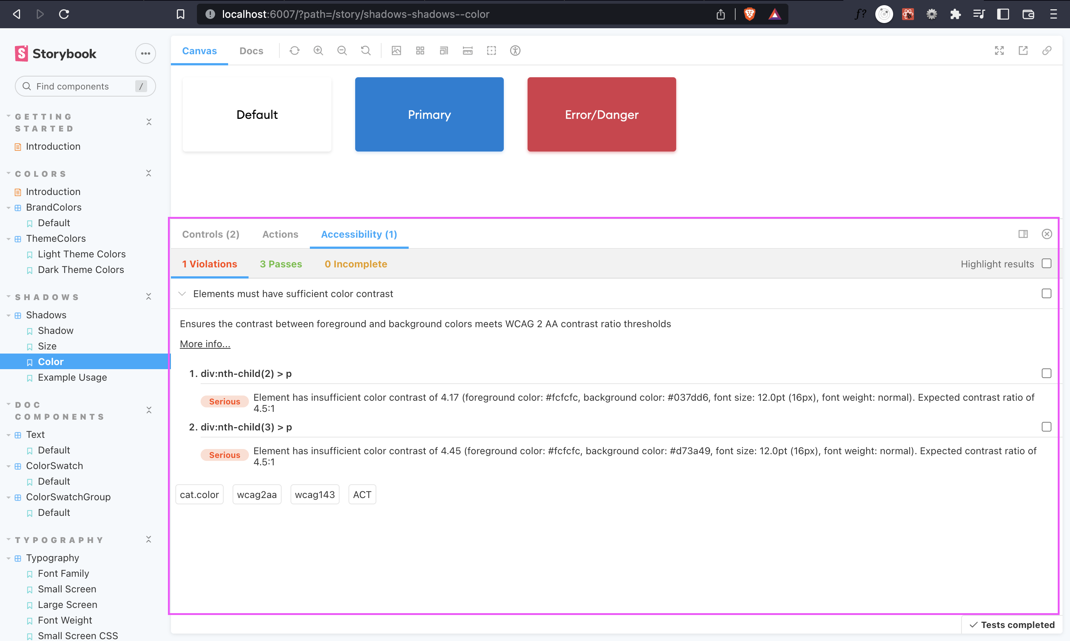The image size is (1070, 641).
Task: Click the remount component reload icon
Action: coord(295,51)
